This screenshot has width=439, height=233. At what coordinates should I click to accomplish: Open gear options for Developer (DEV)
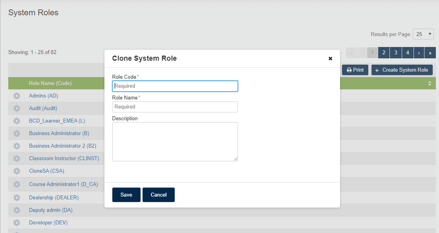17,223
